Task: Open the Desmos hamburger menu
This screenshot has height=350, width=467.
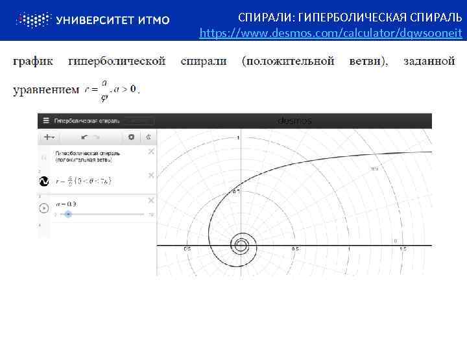Action: point(46,121)
